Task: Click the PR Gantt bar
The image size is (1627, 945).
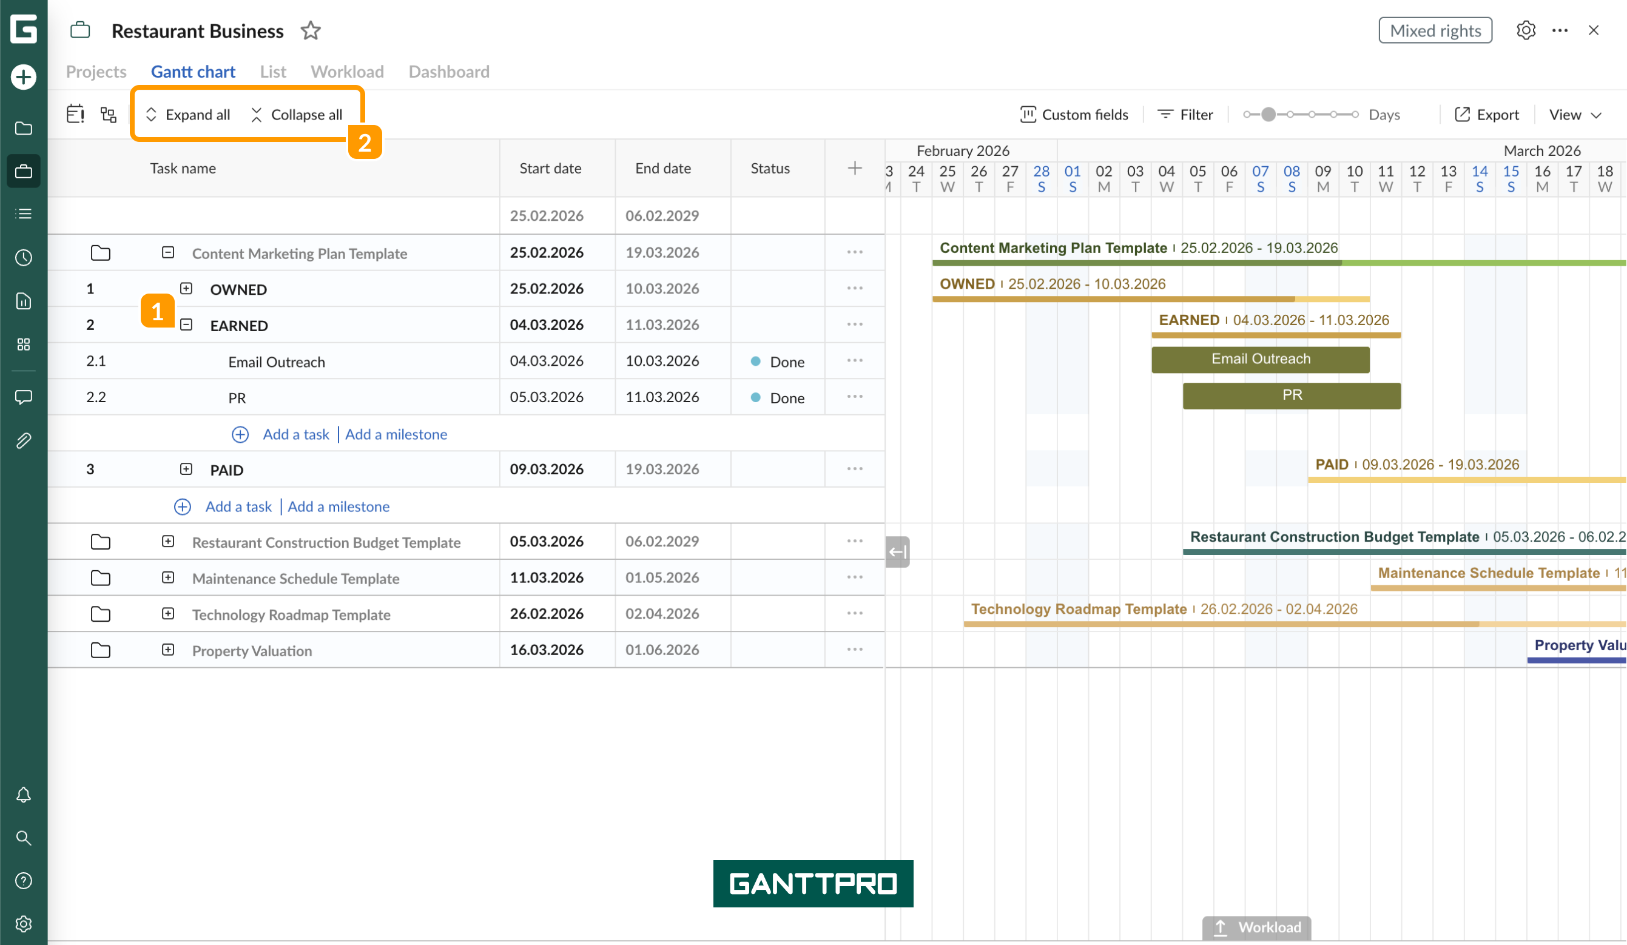Action: (x=1292, y=395)
